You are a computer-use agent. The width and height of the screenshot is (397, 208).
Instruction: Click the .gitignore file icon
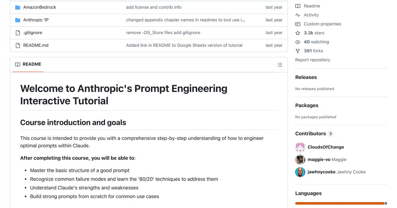[x=18, y=33]
